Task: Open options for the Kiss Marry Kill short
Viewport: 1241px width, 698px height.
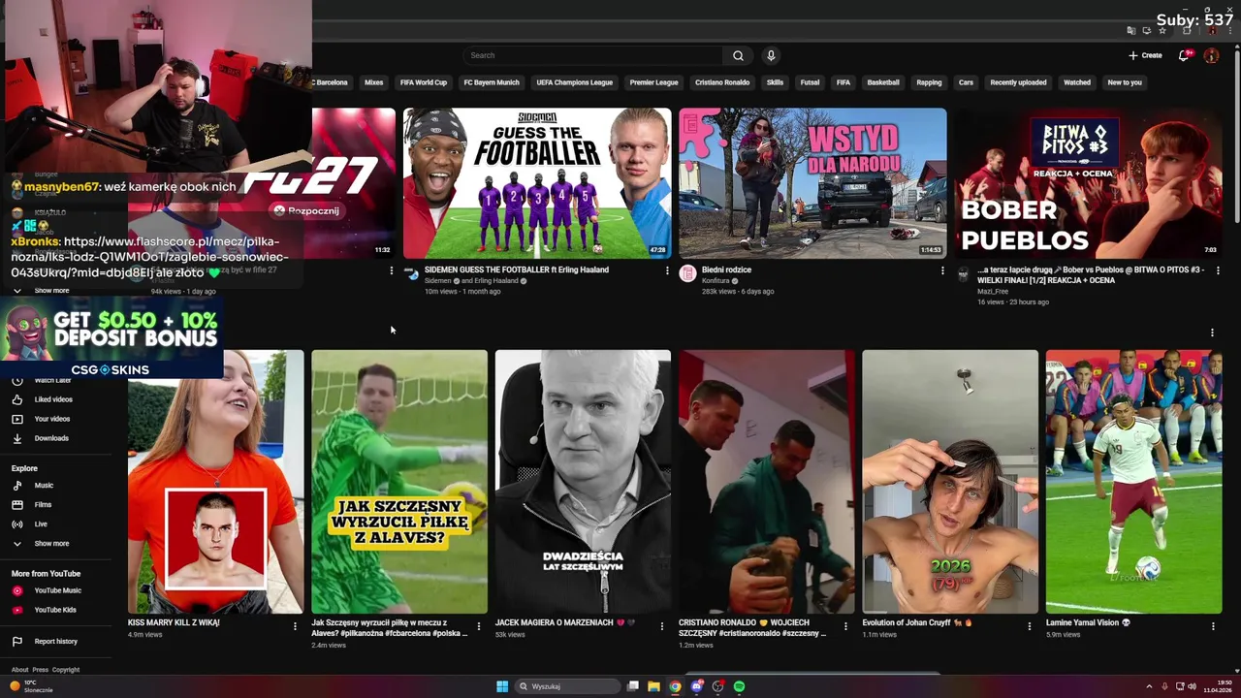Action: point(296,626)
